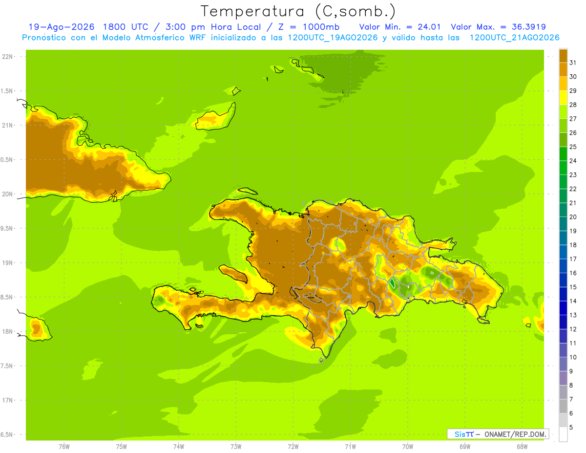Click the valid-until time "1200UTC_21AGO2026"

point(514,38)
